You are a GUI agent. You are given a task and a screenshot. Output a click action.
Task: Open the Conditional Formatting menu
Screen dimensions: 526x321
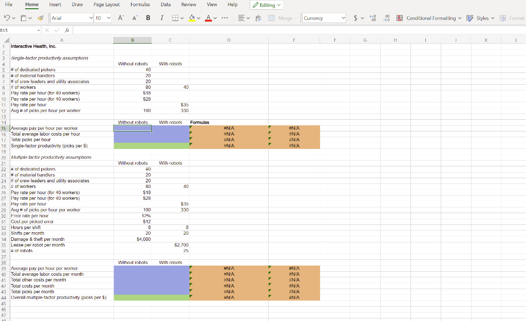click(x=430, y=17)
